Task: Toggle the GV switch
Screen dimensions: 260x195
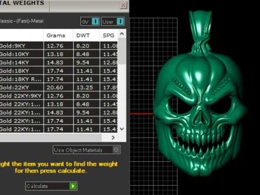Action: click(x=90, y=22)
